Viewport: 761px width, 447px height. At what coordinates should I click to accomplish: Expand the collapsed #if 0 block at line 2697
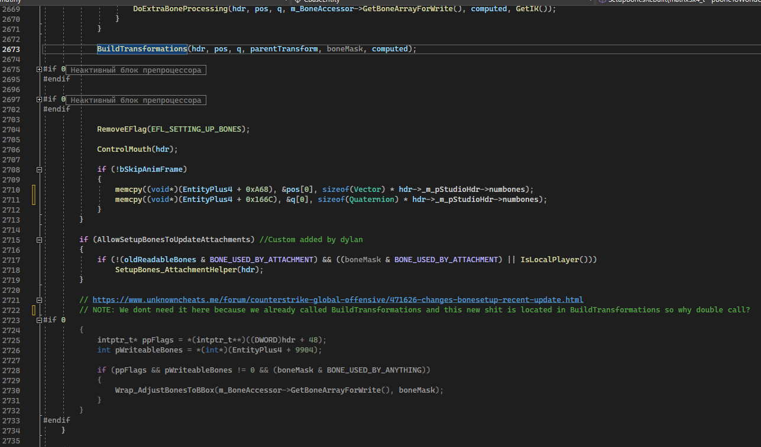[x=39, y=100]
